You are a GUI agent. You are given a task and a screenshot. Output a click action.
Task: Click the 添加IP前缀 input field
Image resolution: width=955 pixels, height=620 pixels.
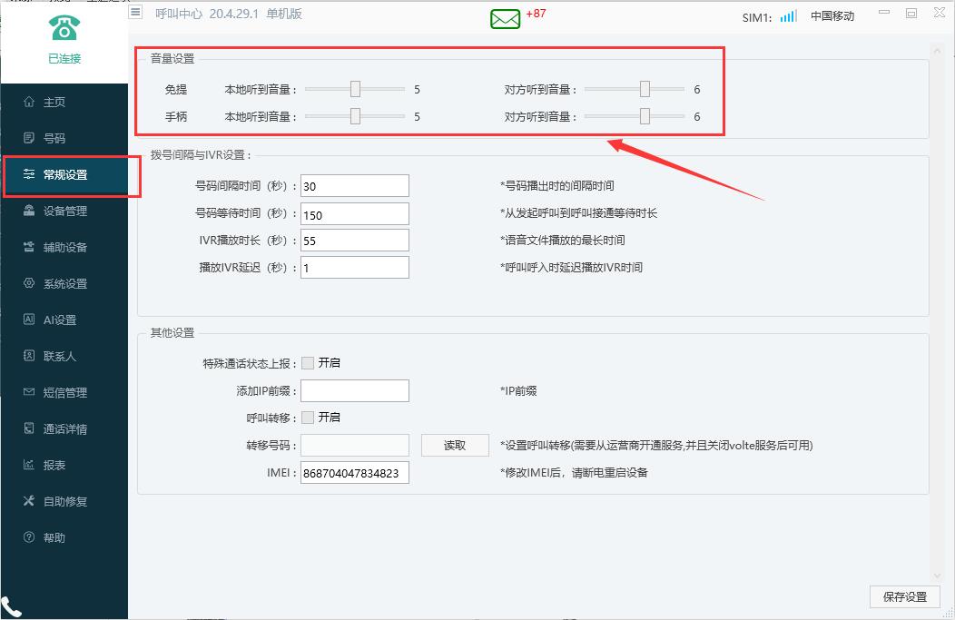[x=355, y=391]
